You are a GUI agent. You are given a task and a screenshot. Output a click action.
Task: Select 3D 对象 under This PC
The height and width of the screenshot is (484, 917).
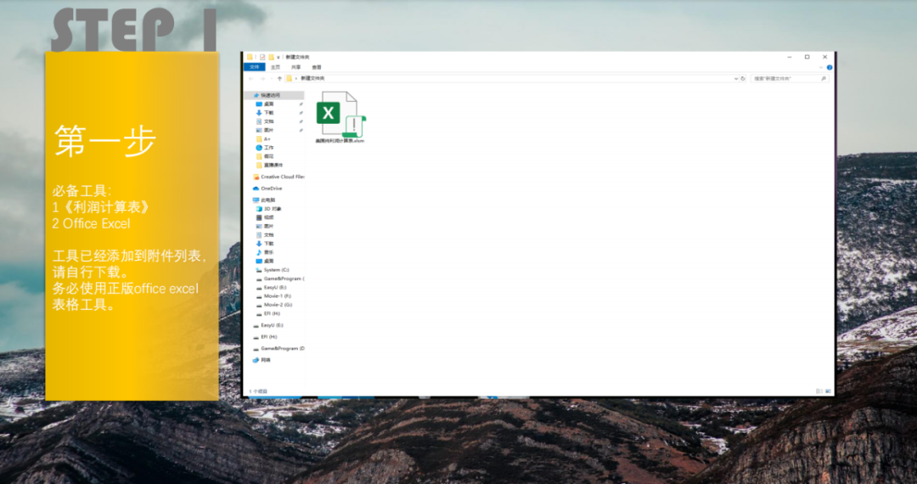point(272,208)
